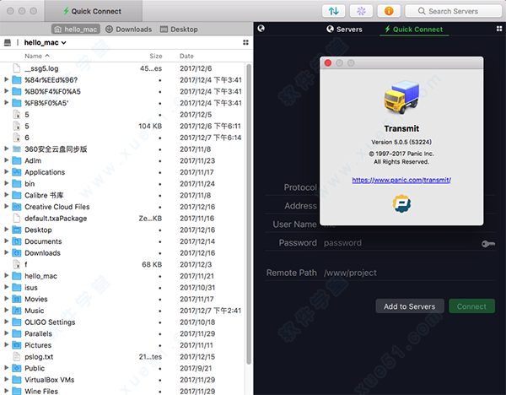The width and height of the screenshot is (506, 395).
Task: Click the Creative Cloud Files folder icon
Action: tap(17, 207)
